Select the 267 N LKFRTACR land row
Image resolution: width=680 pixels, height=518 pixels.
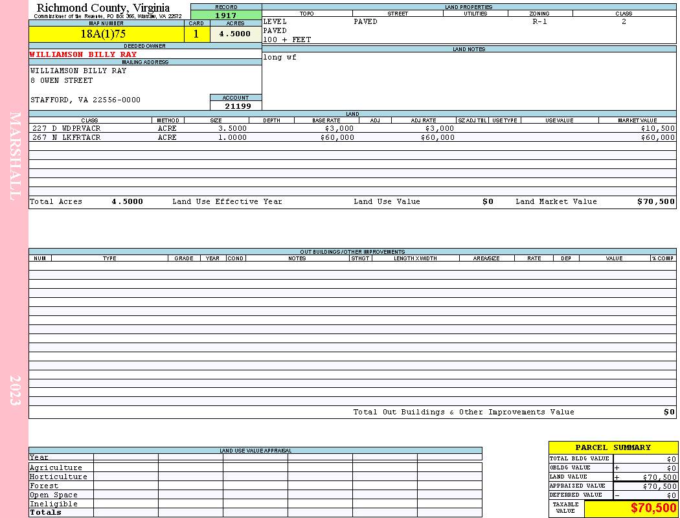click(x=352, y=137)
